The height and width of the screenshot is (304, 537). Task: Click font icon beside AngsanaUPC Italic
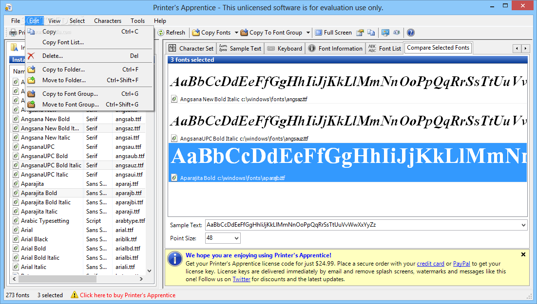click(16, 175)
